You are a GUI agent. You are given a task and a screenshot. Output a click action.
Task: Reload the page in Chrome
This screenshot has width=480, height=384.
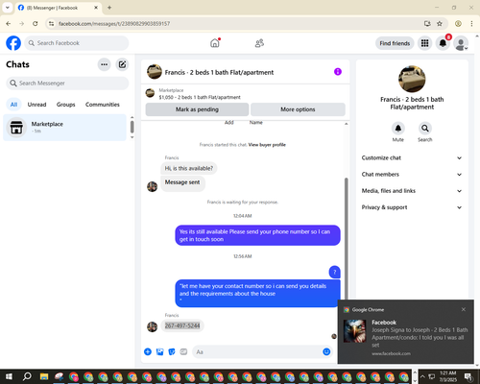pyautogui.click(x=36, y=23)
